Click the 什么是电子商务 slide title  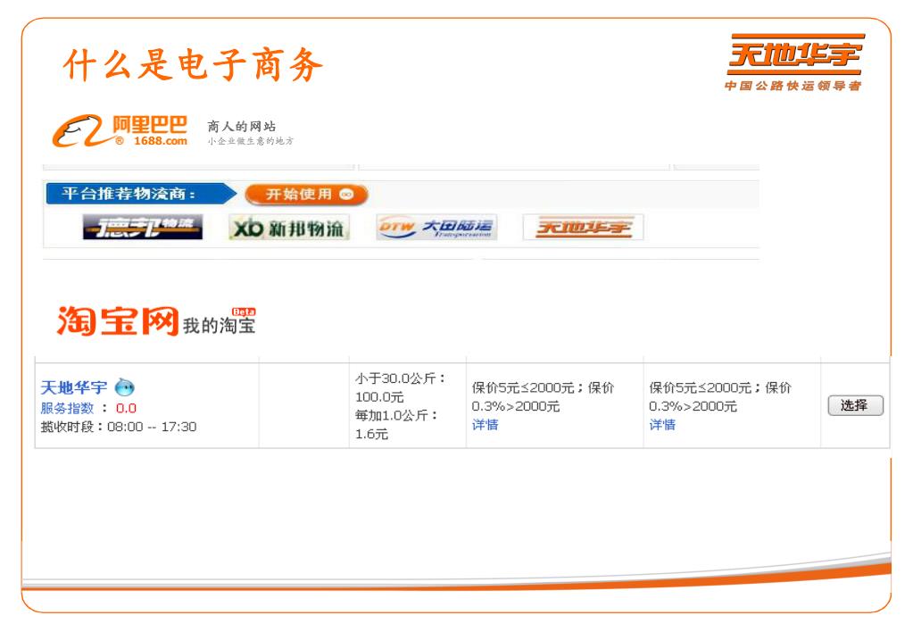pyautogui.click(x=193, y=64)
